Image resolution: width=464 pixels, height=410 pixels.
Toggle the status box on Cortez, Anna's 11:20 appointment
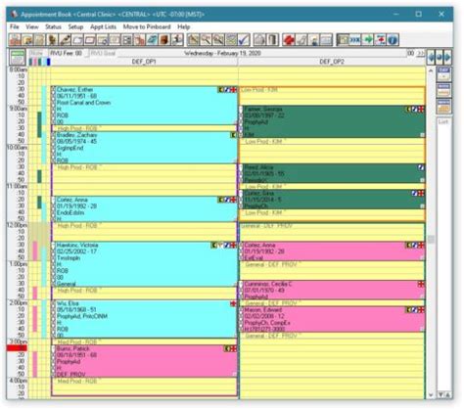(x=54, y=200)
